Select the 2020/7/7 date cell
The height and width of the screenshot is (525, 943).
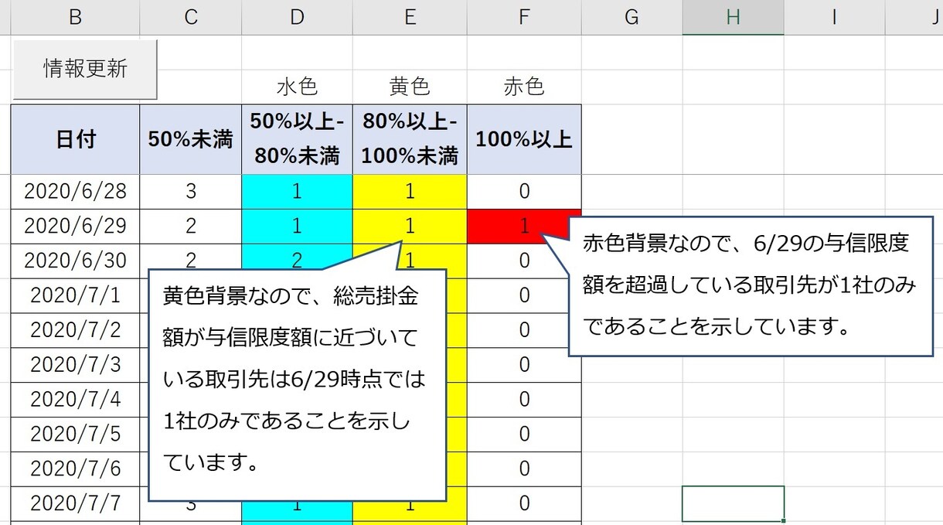click(75, 505)
